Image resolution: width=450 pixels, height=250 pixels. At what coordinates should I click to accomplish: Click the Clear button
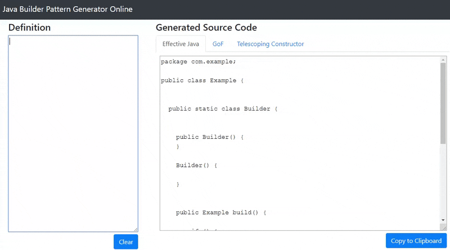click(x=125, y=242)
